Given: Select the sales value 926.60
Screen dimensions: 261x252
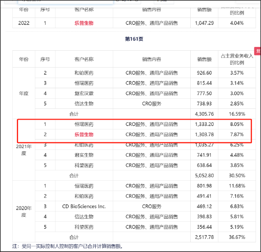Looking at the screenshot, I should tap(205, 73).
